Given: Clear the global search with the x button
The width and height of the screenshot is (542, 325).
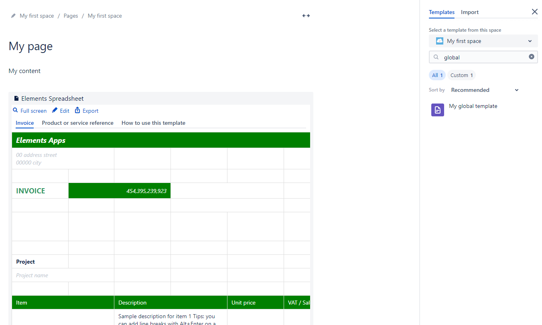Looking at the screenshot, I should (x=532, y=57).
